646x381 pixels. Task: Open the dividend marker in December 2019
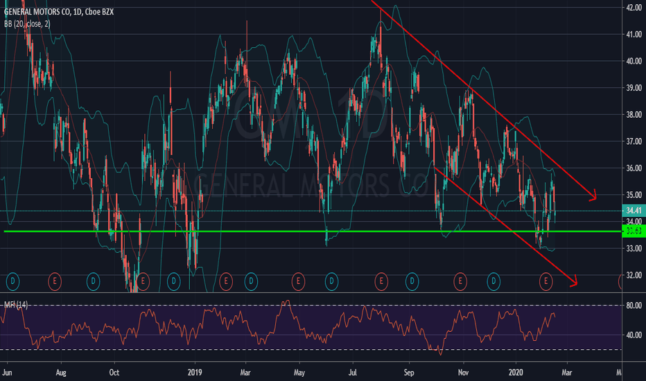click(x=493, y=282)
